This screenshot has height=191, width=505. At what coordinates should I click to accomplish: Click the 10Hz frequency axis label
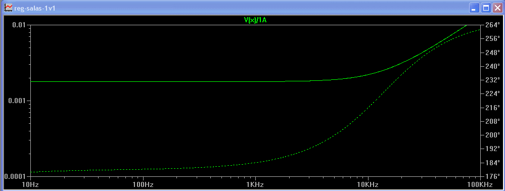coord(30,185)
